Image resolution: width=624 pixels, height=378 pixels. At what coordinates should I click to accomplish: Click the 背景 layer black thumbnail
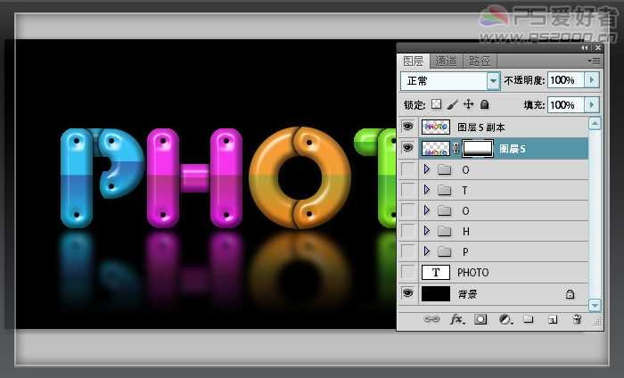[436, 293]
